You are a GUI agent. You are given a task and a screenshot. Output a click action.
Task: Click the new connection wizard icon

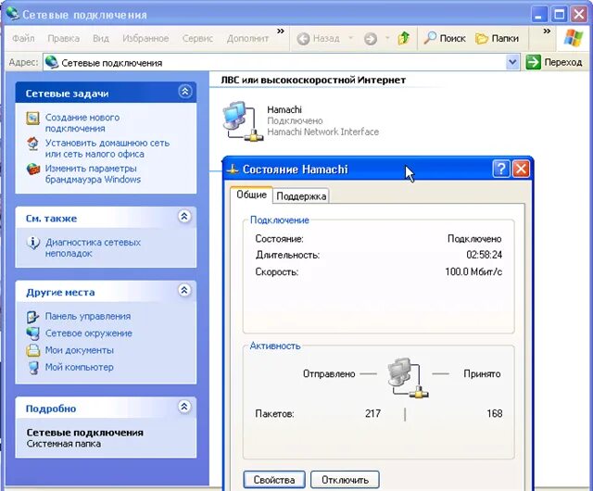tap(33, 118)
